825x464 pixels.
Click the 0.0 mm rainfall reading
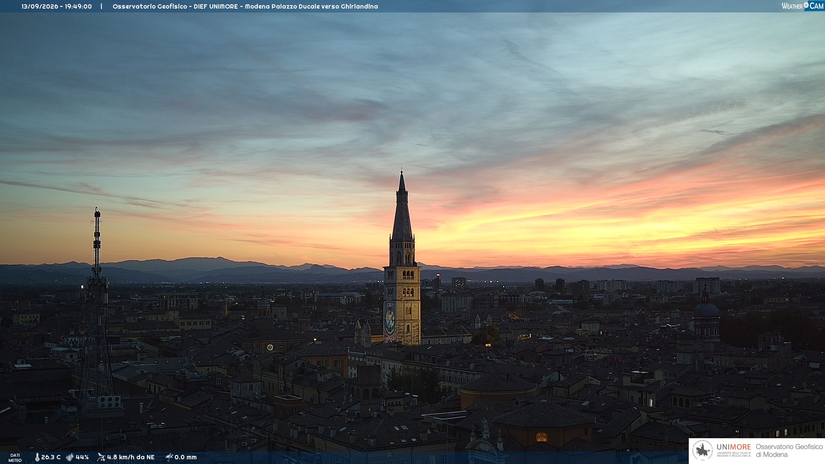tap(186, 457)
